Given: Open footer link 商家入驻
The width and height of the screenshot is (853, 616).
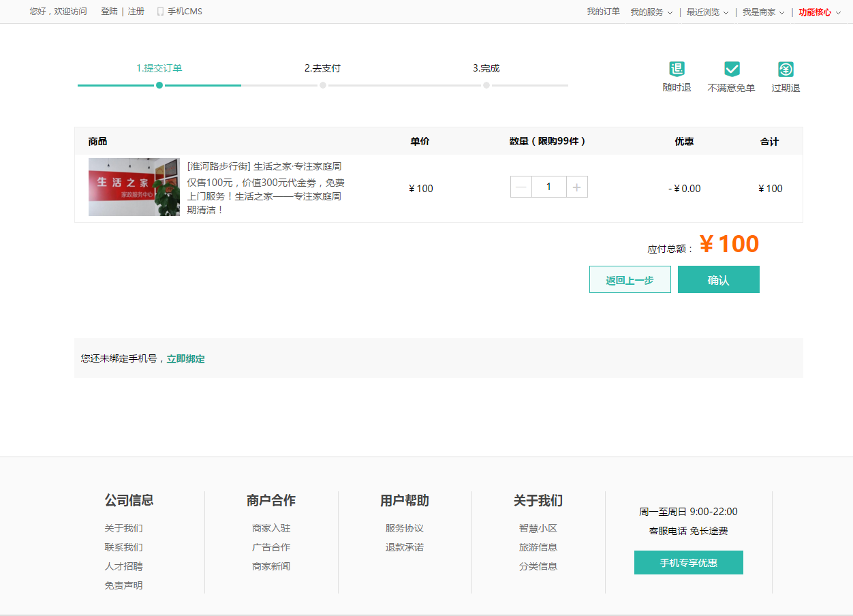Looking at the screenshot, I should pyautogui.click(x=271, y=528).
